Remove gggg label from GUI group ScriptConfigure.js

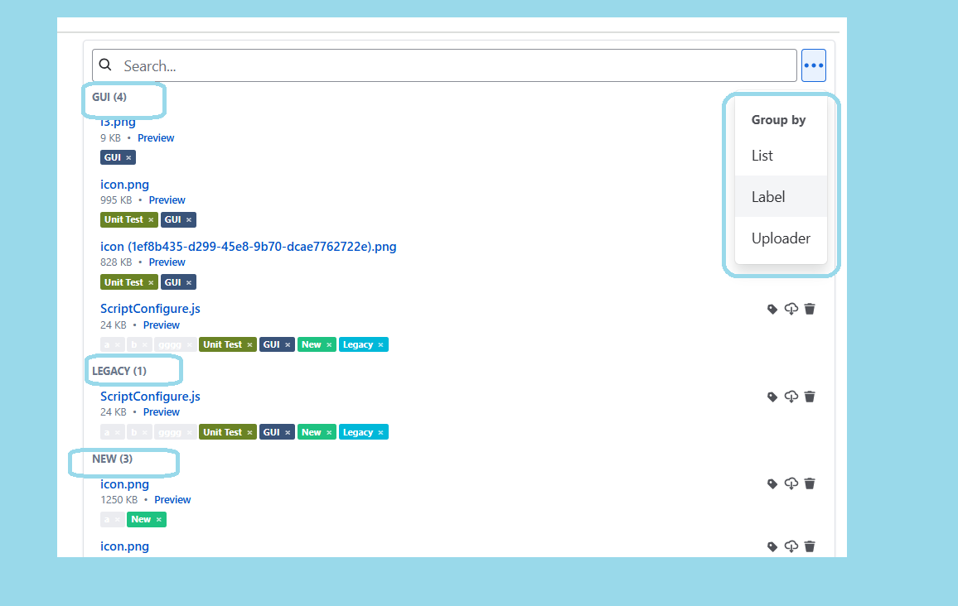[190, 345]
